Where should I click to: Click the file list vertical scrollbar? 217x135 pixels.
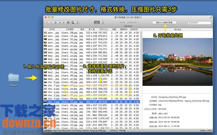coord(141,52)
